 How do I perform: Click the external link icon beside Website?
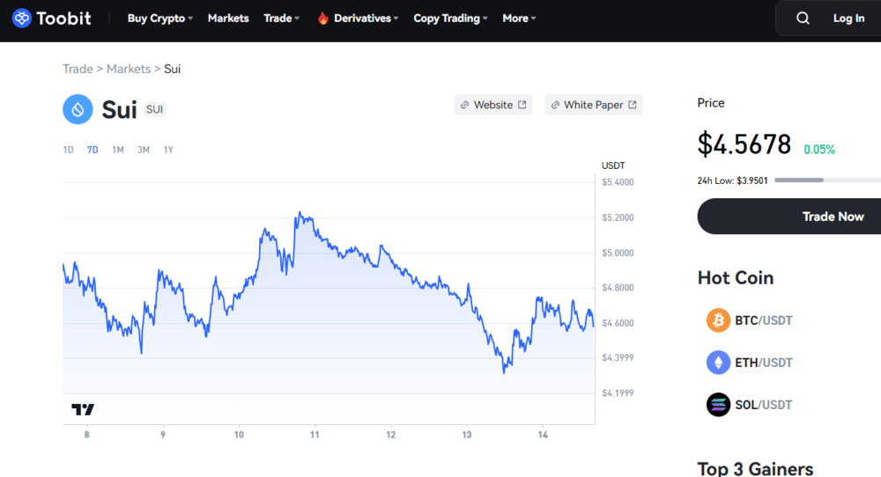pyautogui.click(x=522, y=105)
